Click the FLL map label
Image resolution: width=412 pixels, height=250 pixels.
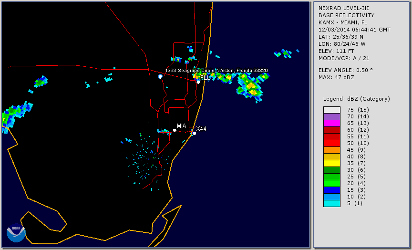[205, 78]
